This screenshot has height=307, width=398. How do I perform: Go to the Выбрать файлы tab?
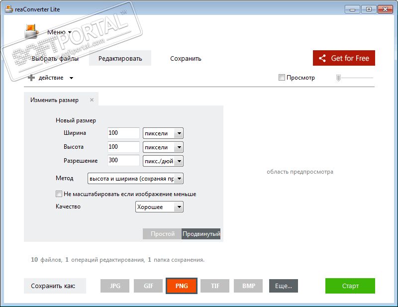click(x=55, y=58)
